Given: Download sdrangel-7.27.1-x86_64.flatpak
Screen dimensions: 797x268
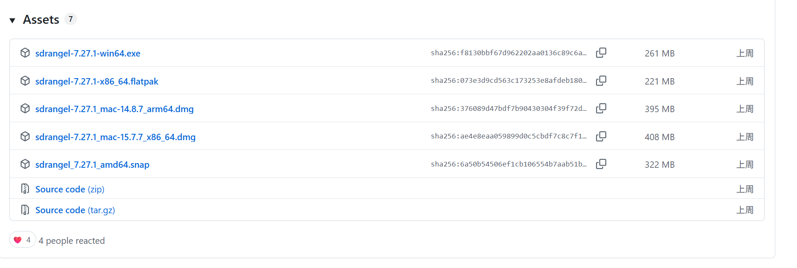Looking at the screenshot, I should pyautogui.click(x=97, y=82).
